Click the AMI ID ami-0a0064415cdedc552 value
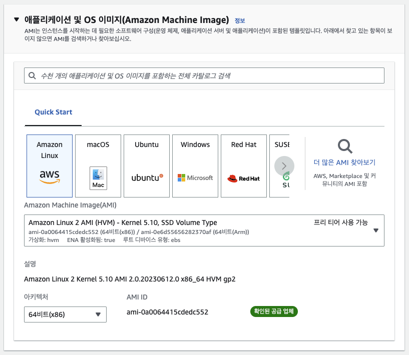The height and width of the screenshot is (355, 409). coord(167,312)
